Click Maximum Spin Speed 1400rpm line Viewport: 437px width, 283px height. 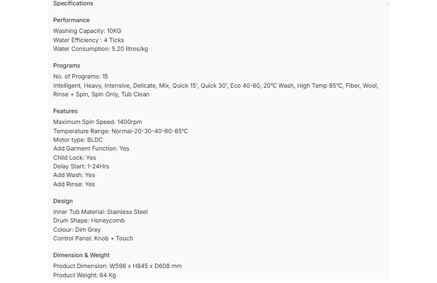click(x=97, y=122)
